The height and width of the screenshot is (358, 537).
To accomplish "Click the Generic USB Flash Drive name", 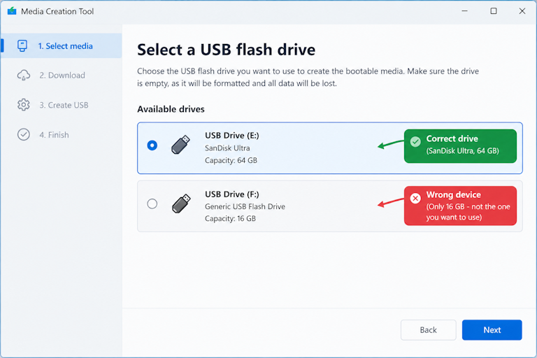I will pos(245,206).
